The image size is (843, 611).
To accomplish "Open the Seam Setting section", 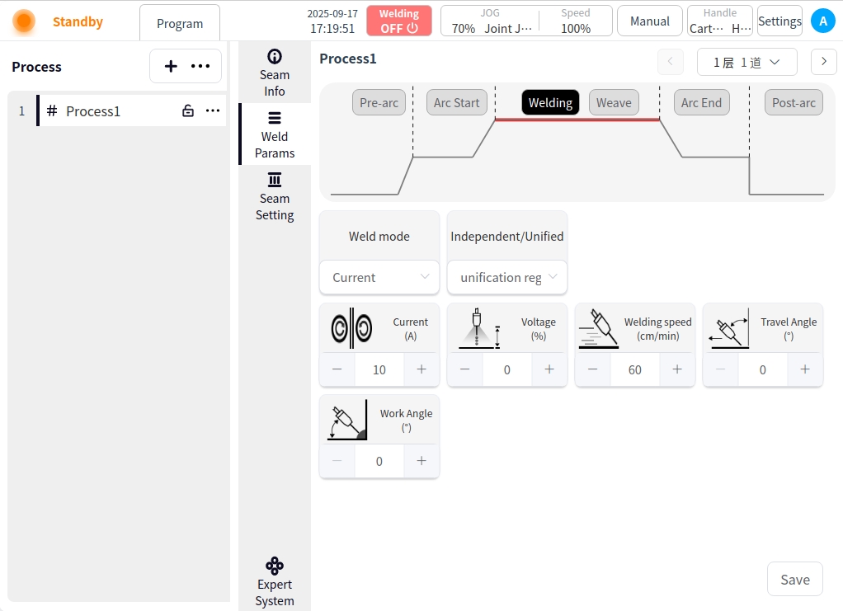I will pyautogui.click(x=275, y=197).
